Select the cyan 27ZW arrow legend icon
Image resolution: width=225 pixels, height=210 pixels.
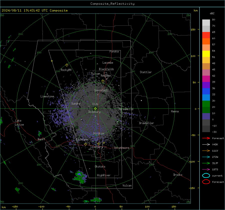coord(206,157)
